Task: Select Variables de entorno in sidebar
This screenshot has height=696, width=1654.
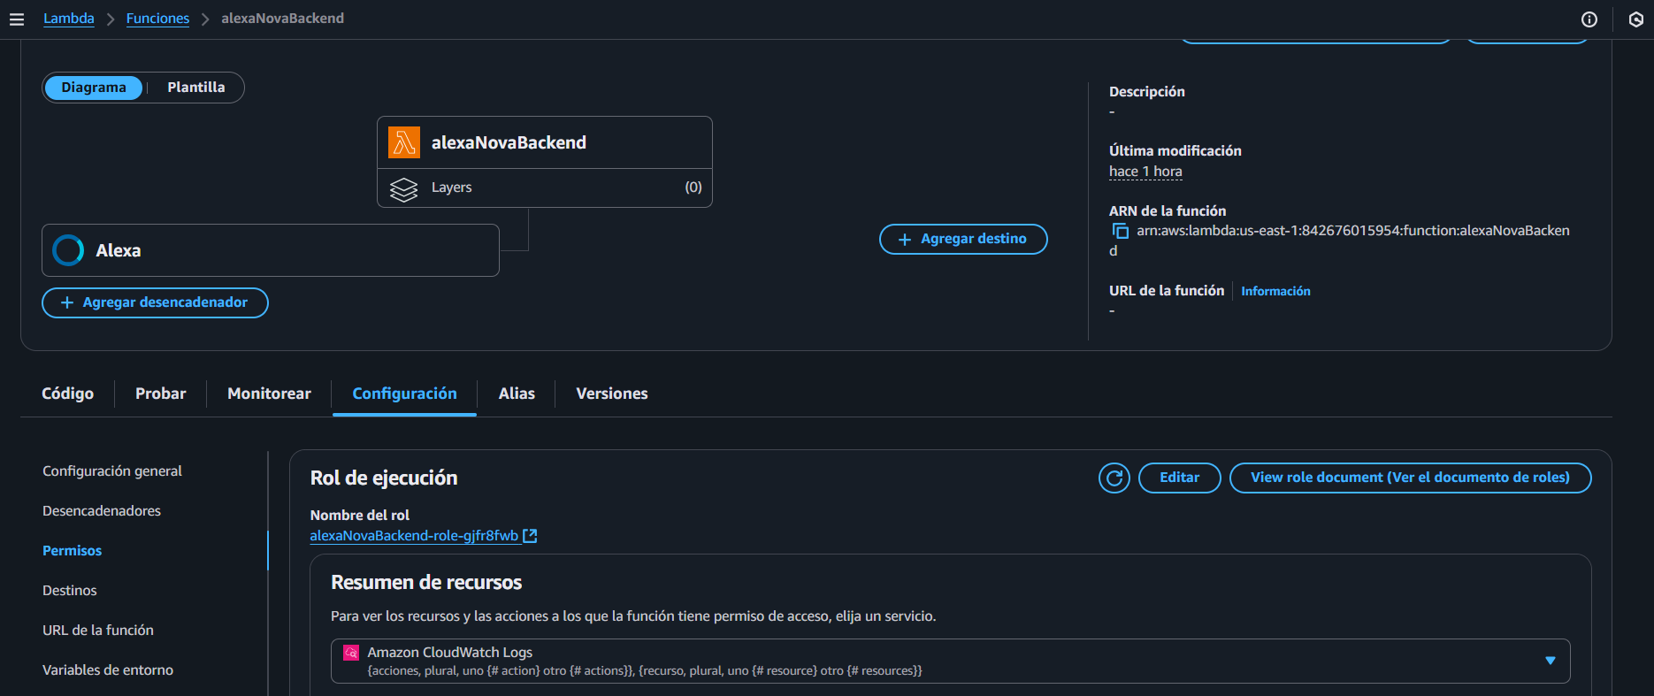Action: (x=108, y=669)
